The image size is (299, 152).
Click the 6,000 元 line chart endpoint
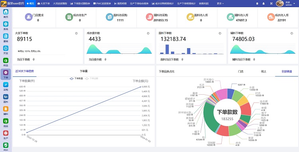click(141, 87)
